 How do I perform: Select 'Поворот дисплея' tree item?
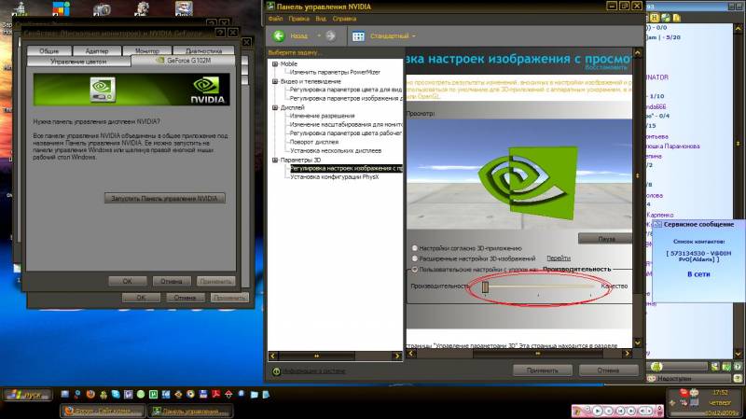point(314,143)
